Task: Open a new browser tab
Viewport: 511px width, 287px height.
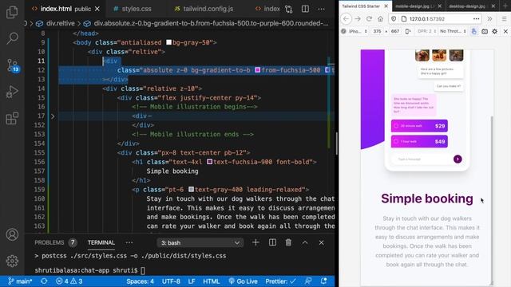Action: 505,6
